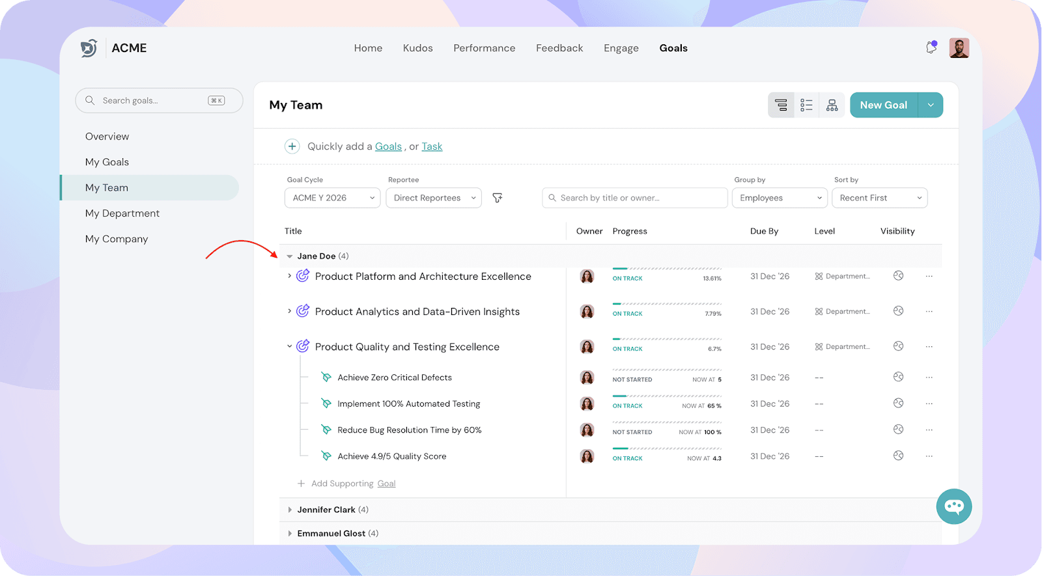This screenshot has width=1042, height=576.
Task: Open the Performance tab
Action: click(484, 48)
